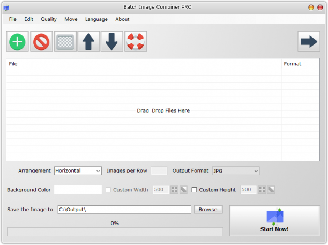Click the File column header
Image resolution: width=328 pixels, height=245 pixels.
144,64
